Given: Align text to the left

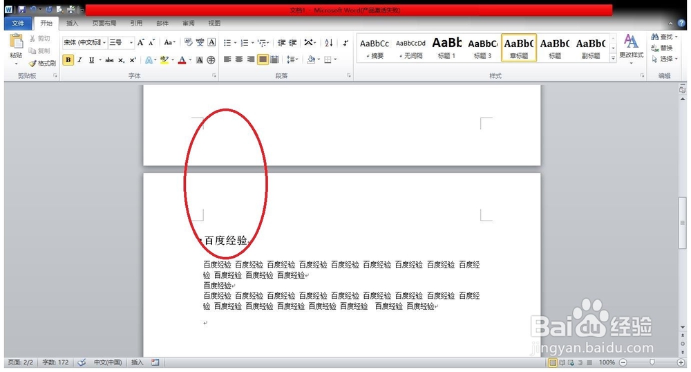Looking at the screenshot, I should 227,59.
